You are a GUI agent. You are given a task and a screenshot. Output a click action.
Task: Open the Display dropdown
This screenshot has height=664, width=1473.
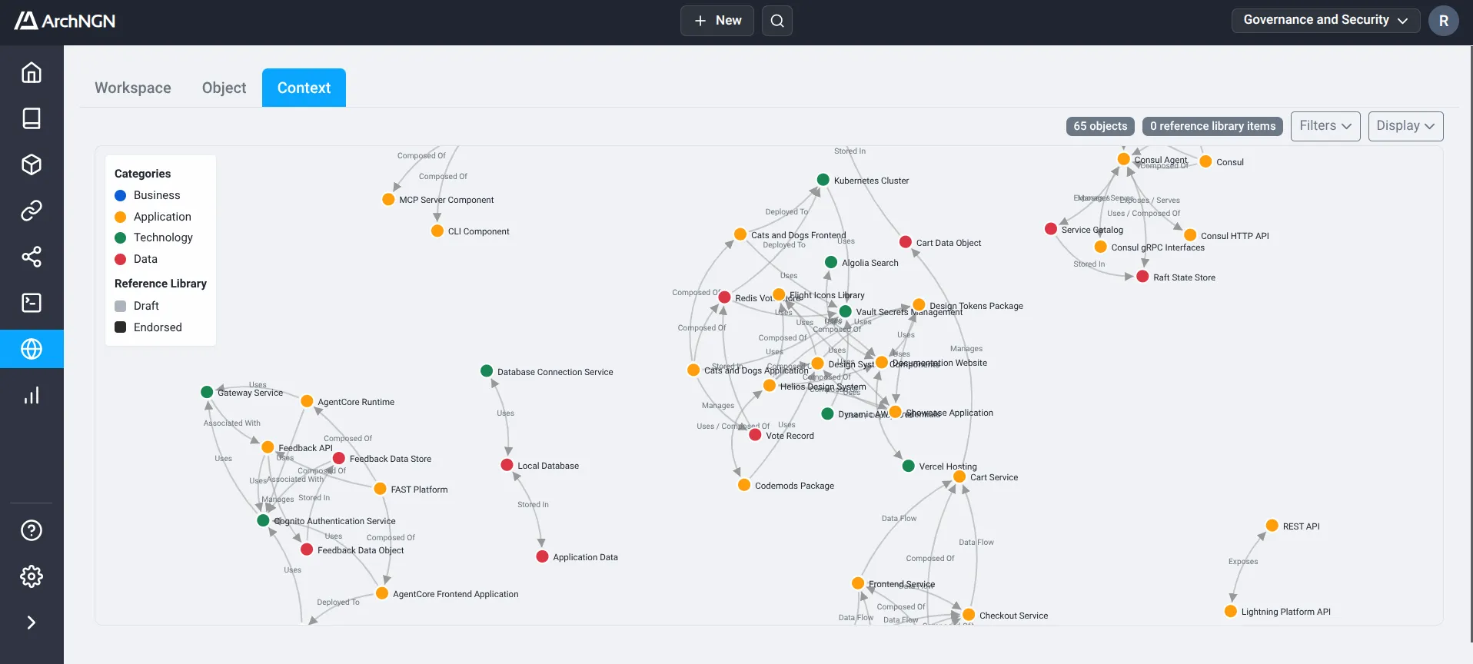pyautogui.click(x=1405, y=126)
